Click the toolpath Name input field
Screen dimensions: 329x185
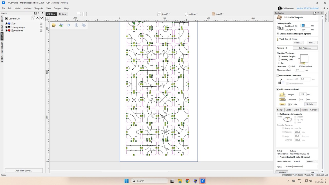point(301,166)
